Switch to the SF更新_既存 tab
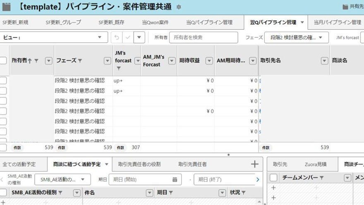The image size is (364, 205). click(x=111, y=22)
